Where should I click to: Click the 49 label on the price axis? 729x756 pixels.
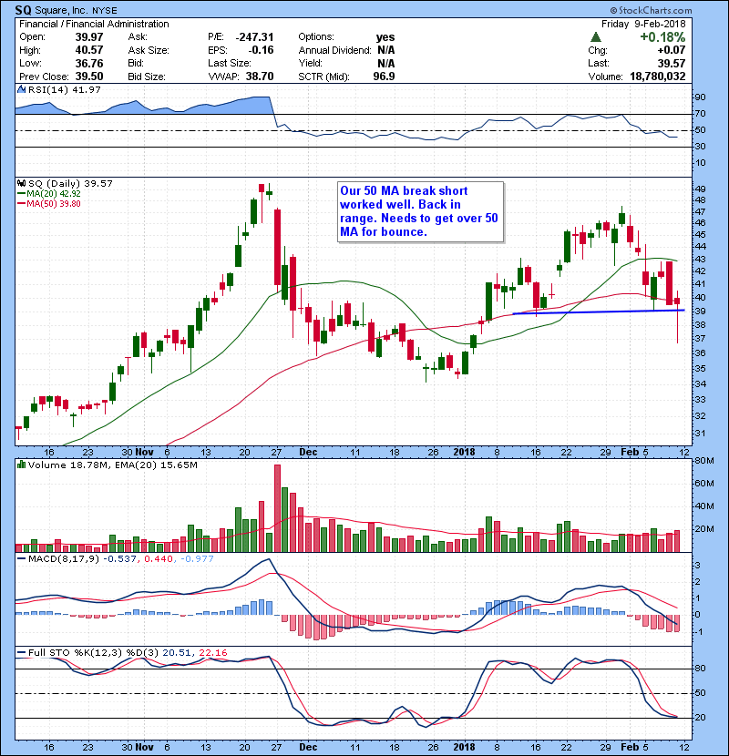[x=700, y=189]
